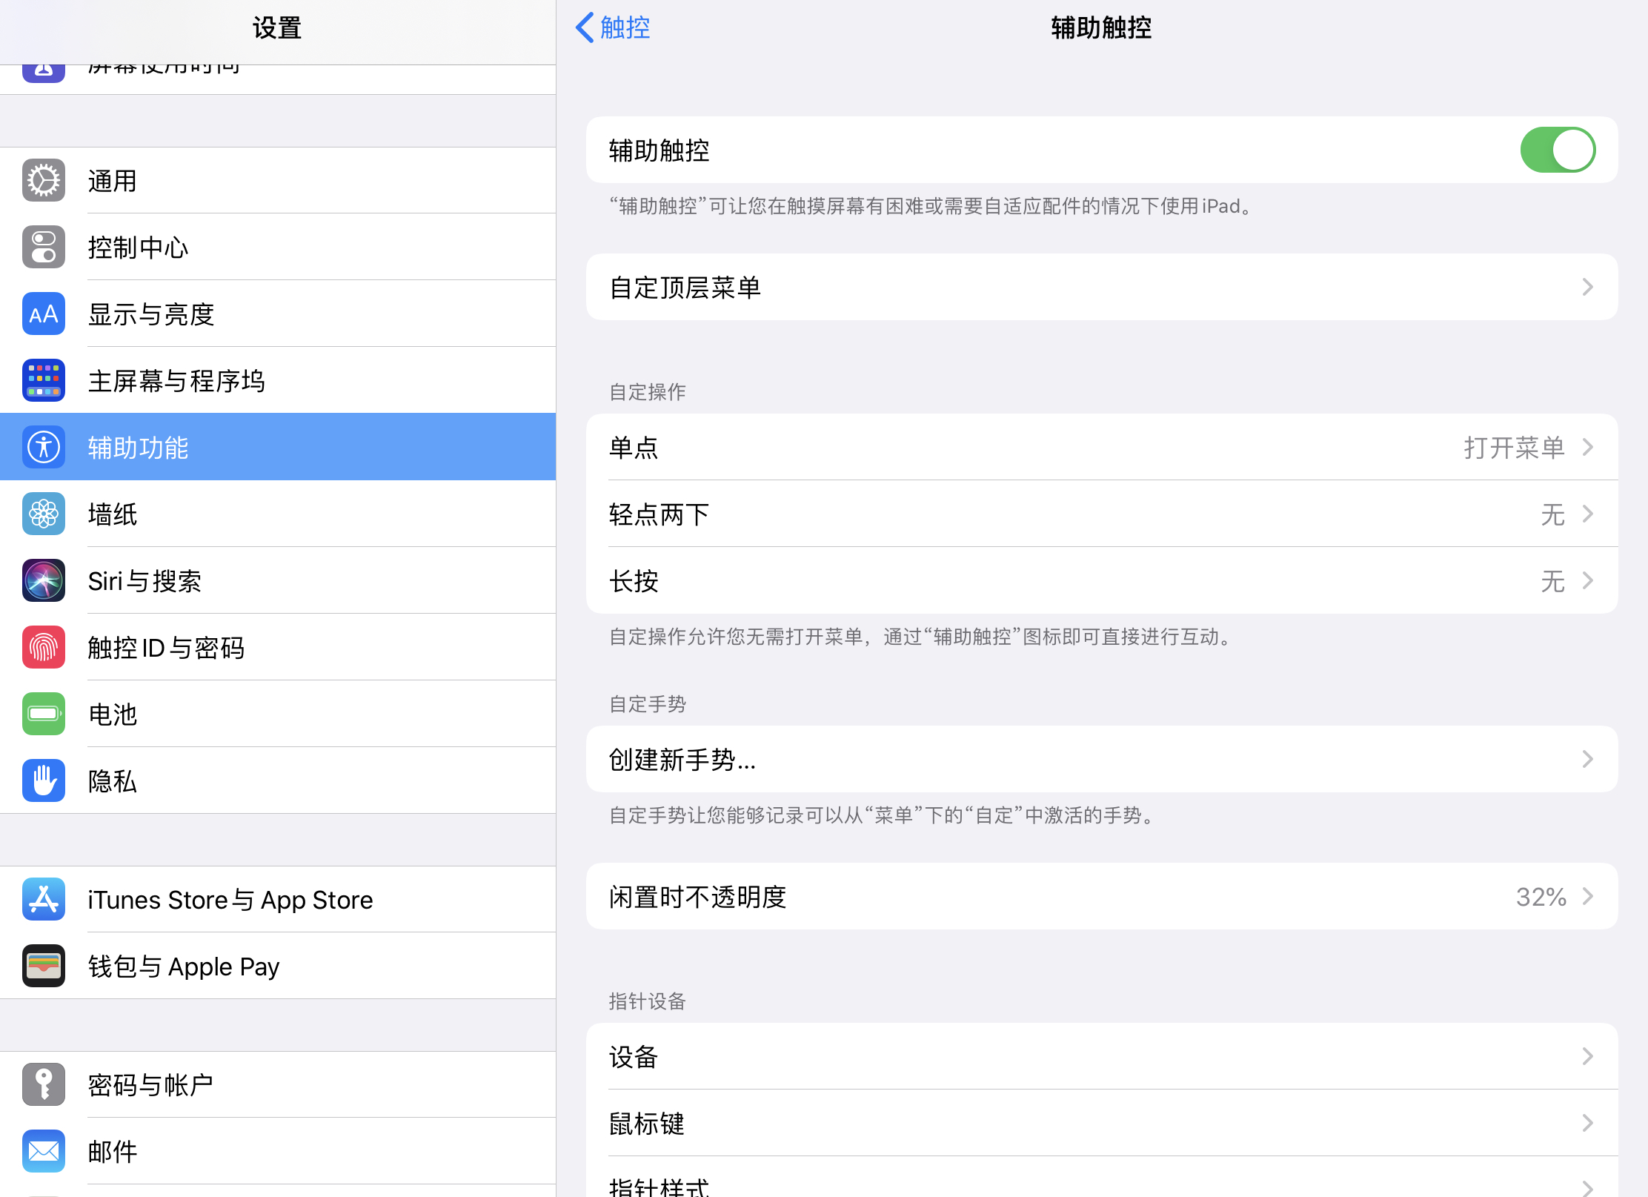Click the App Store icon
The height and width of the screenshot is (1197, 1648).
coord(44,899)
